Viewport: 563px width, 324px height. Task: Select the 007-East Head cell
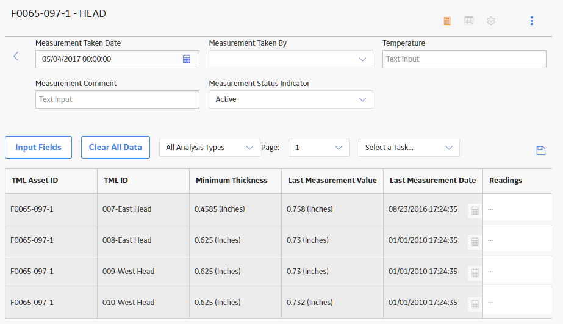(x=143, y=209)
